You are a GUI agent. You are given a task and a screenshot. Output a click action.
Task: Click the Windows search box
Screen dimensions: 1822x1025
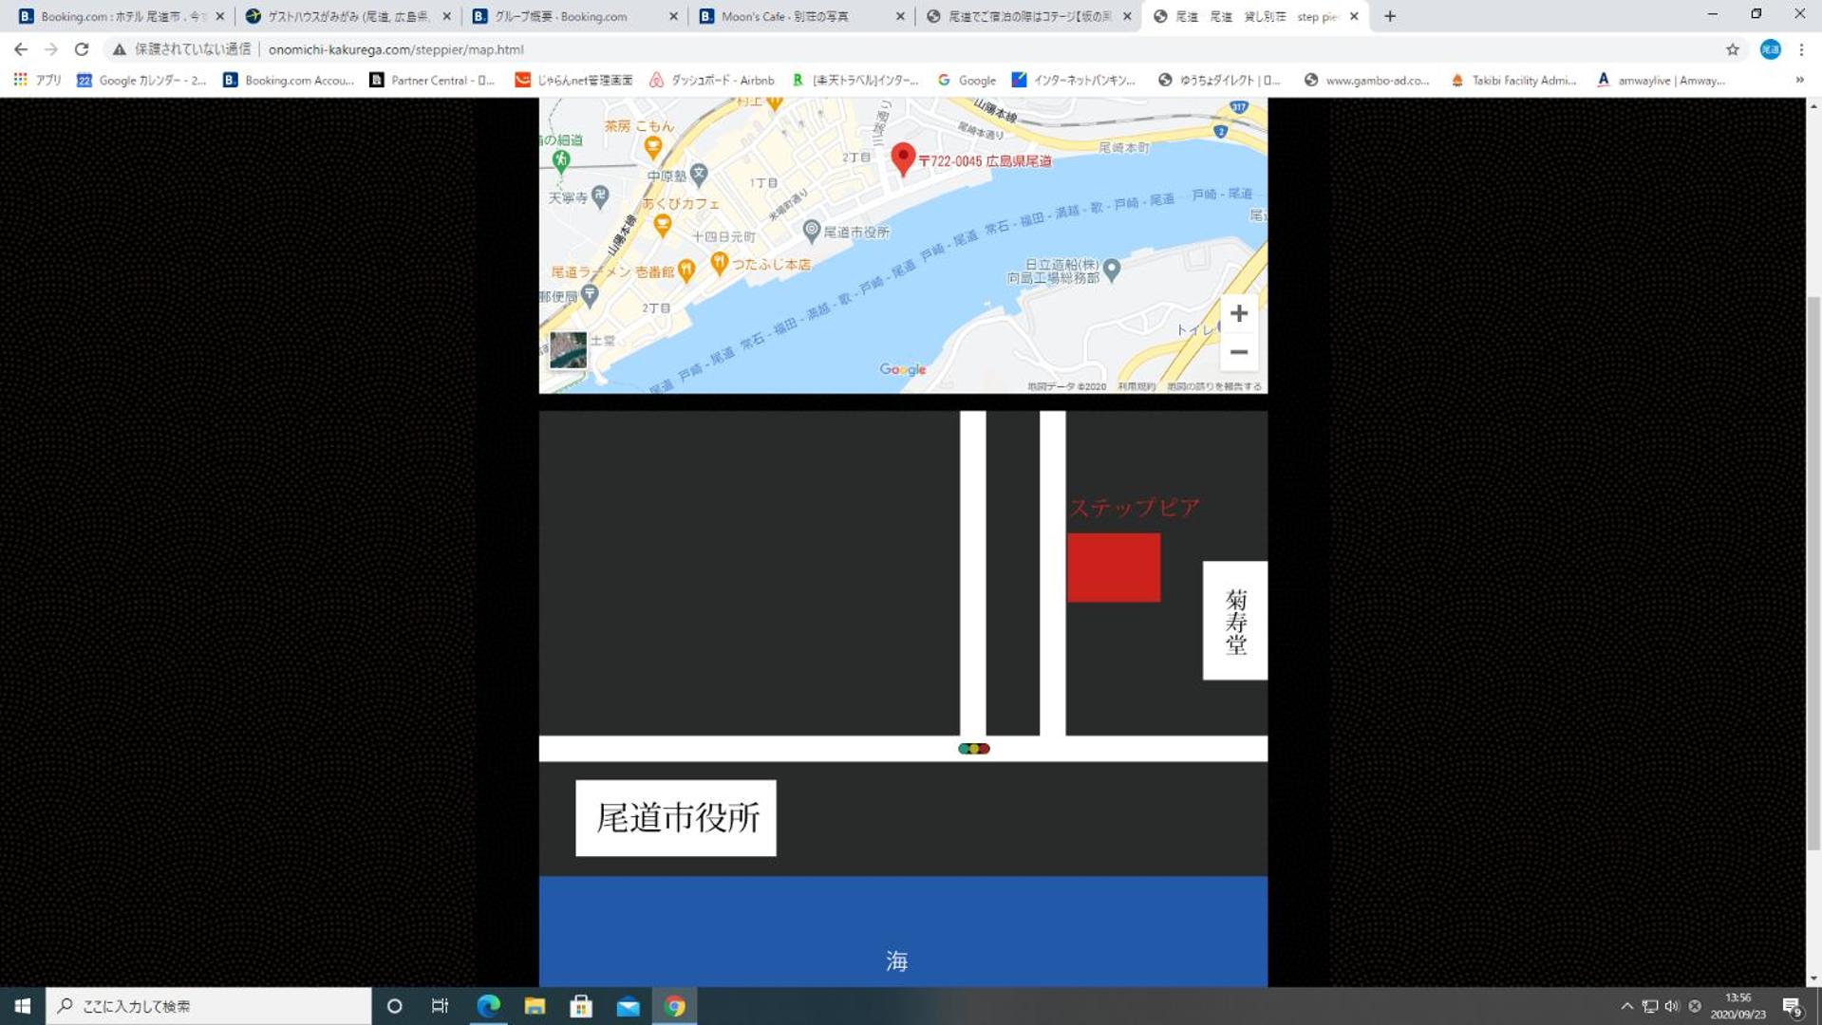[x=209, y=1006]
